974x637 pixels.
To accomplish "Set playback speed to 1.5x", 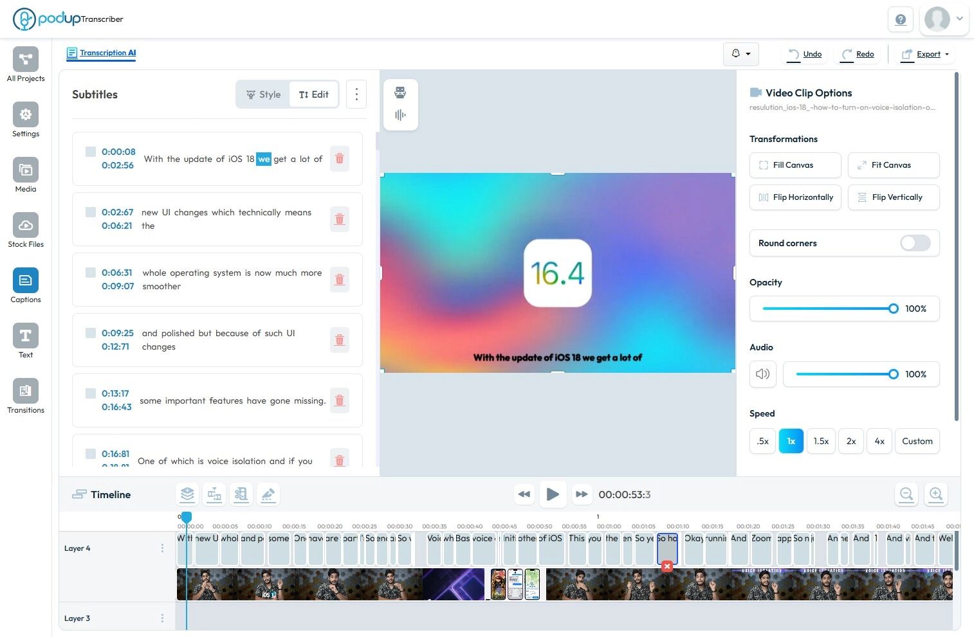I will 821,441.
